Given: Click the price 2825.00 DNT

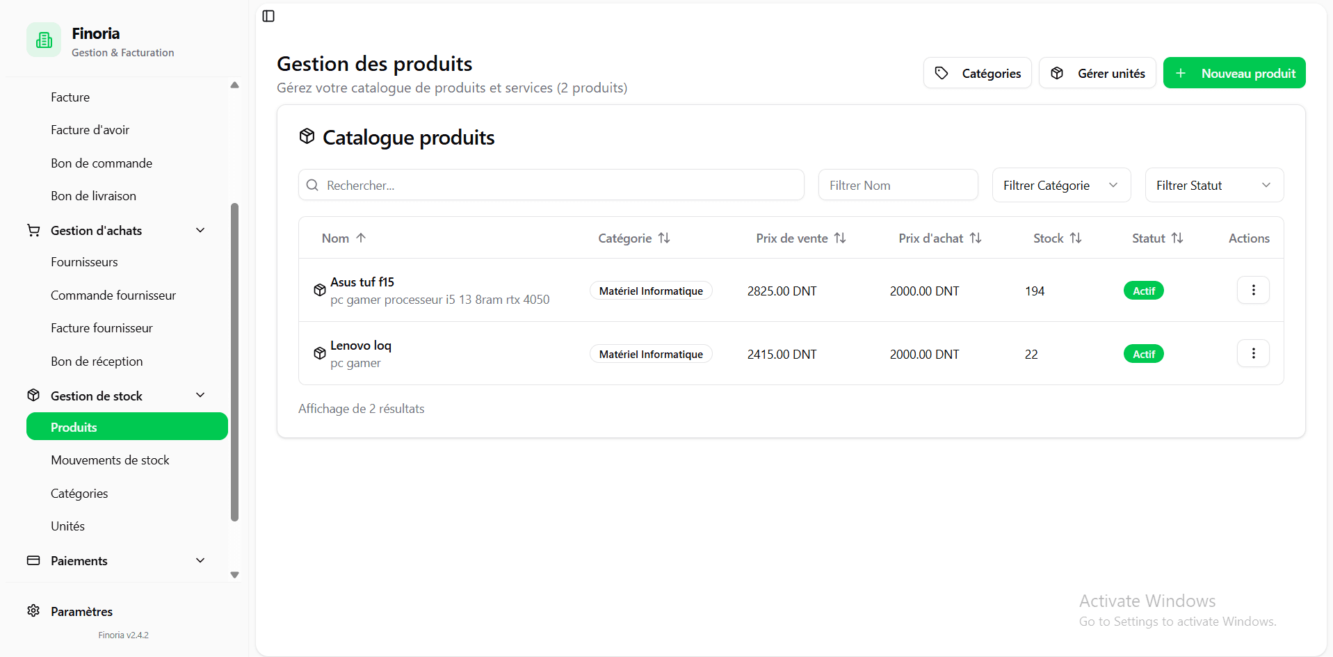Looking at the screenshot, I should (x=782, y=291).
